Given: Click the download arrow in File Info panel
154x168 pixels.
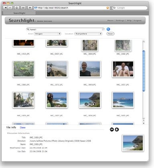Looking at the screenshot, I should (117, 129).
